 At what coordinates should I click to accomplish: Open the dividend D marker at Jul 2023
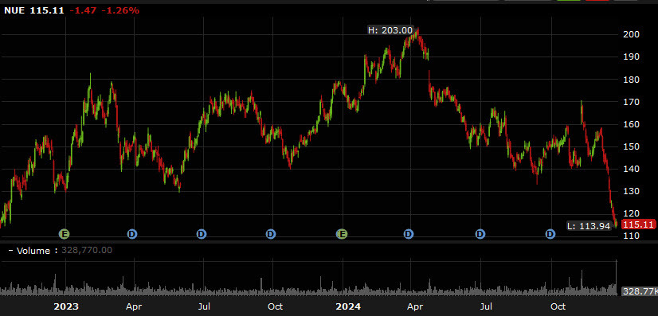pos(202,234)
